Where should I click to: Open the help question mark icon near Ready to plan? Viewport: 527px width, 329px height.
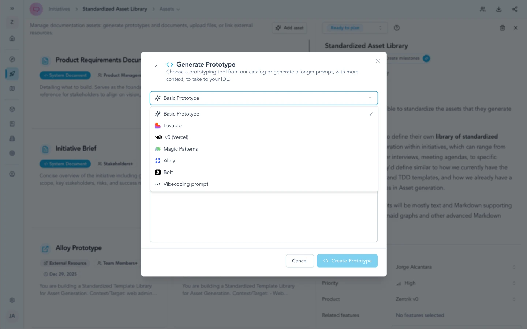(x=397, y=28)
